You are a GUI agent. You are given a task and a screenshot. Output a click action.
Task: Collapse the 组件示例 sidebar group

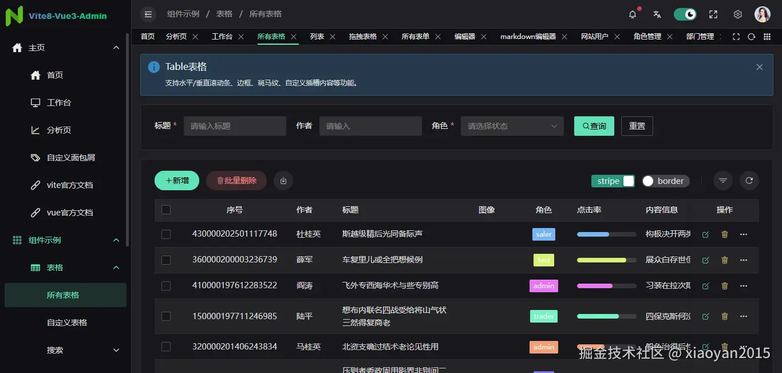65,240
